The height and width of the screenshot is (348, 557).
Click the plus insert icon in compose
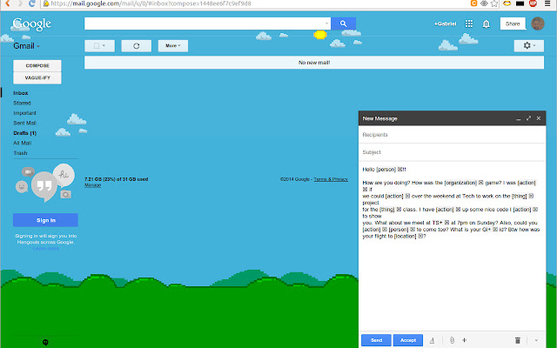[x=464, y=340]
